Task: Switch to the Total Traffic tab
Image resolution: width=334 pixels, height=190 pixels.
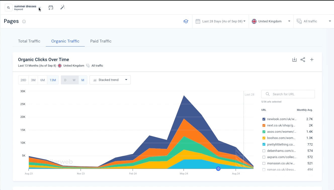Action: 29,41
